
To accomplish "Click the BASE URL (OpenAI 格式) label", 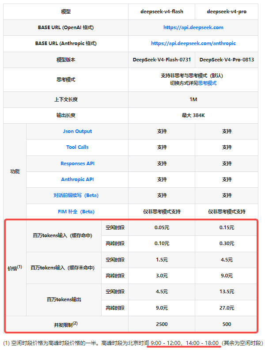I will click(66, 27).
